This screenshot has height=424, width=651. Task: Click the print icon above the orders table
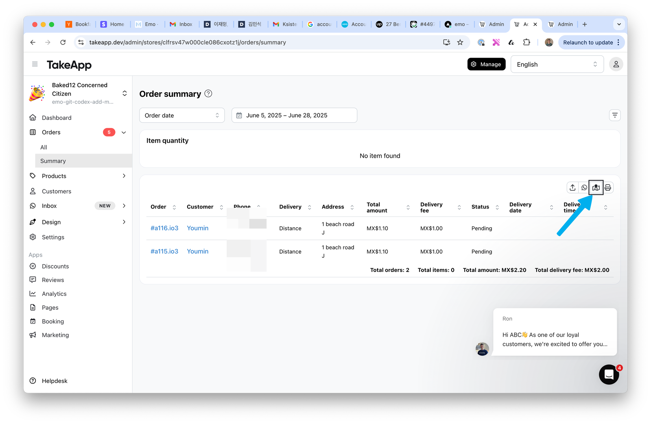pyautogui.click(x=608, y=187)
